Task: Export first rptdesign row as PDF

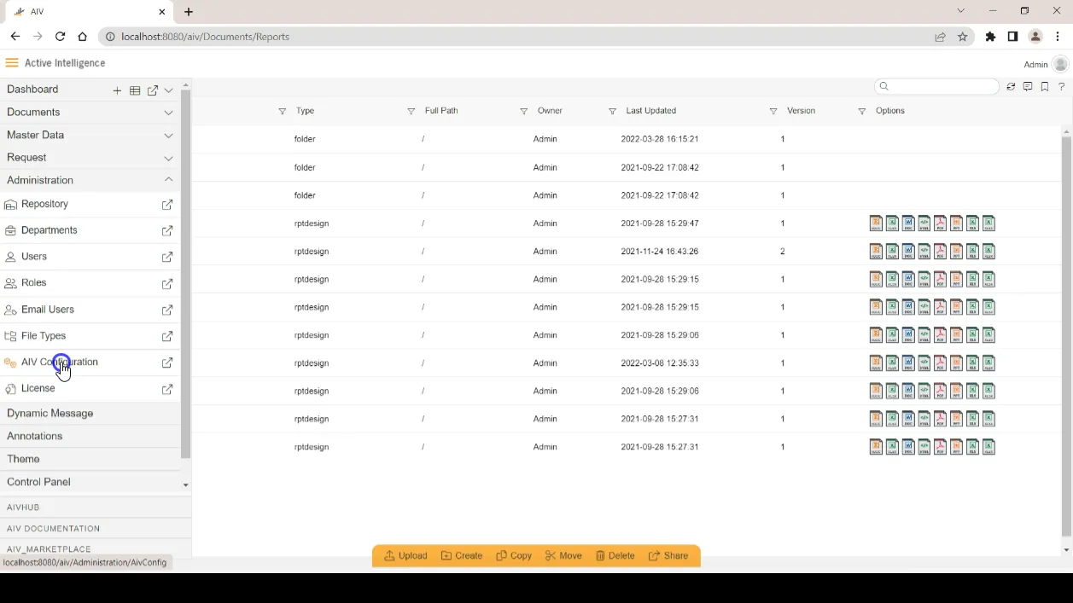Action: (940, 223)
